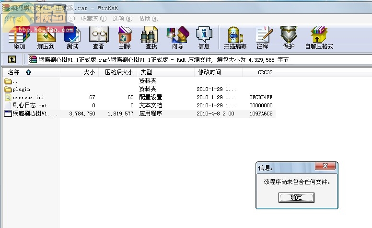Viewport: 372px width, 228px height.
Task: Click CRC32 value 109FA6C9
Action: [x=261, y=114]
